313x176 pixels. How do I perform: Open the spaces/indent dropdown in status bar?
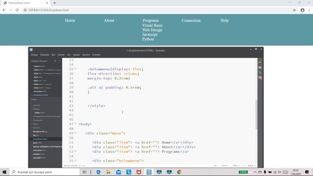(x=251, y=166)
